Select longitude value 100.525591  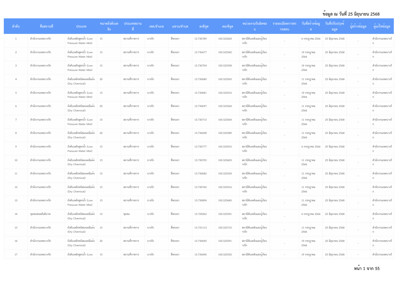click(x=225, y=214)
